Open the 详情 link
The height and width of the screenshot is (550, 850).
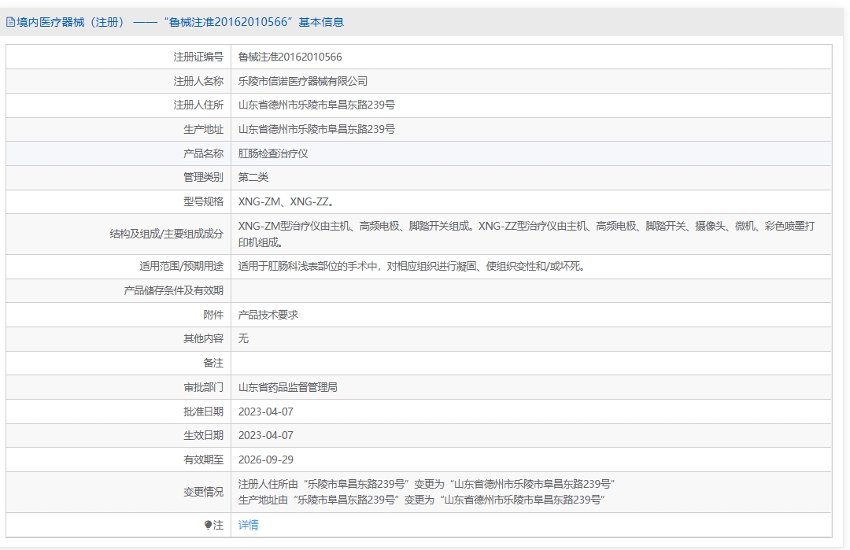[x=248, y=525]
